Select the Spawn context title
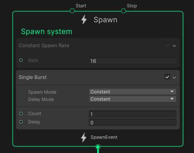This screenshot has width=194, height=153. pos(106,20)
